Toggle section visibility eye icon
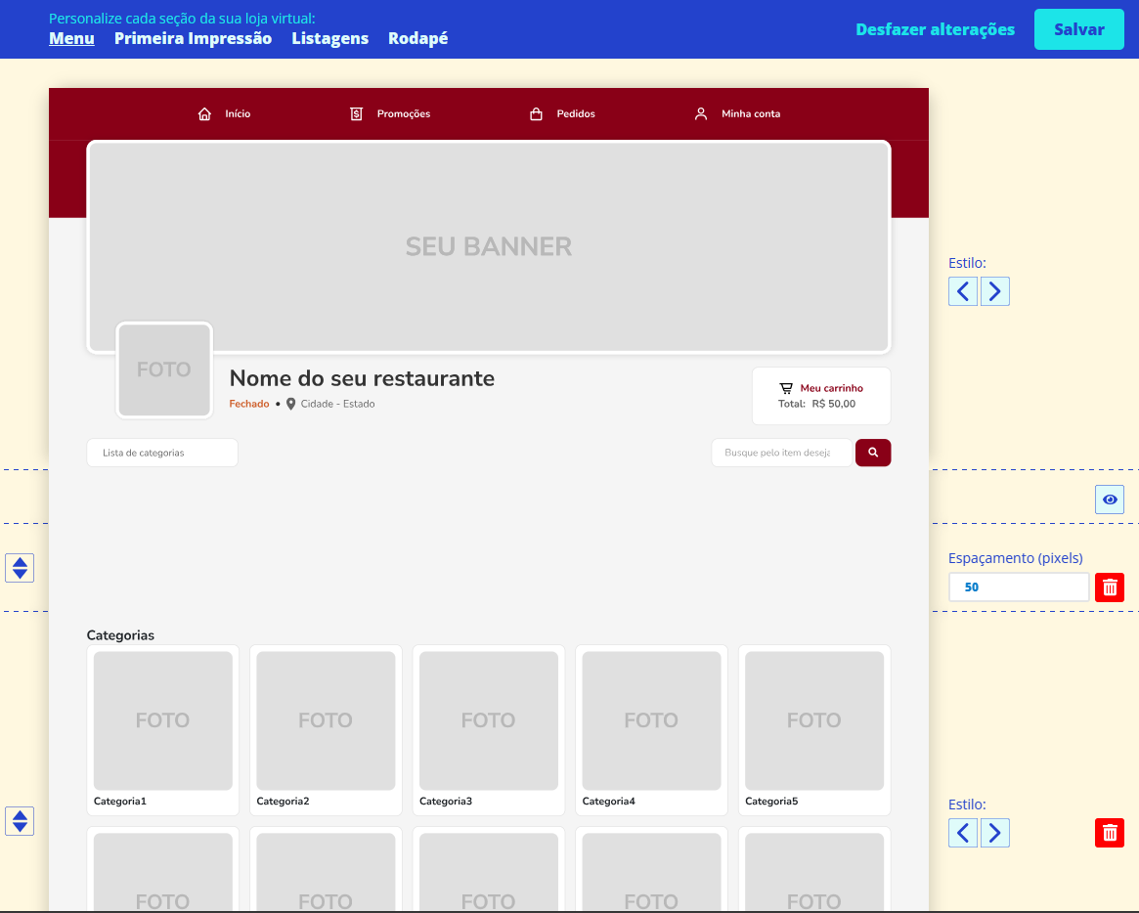 [x=1110, y=499]
